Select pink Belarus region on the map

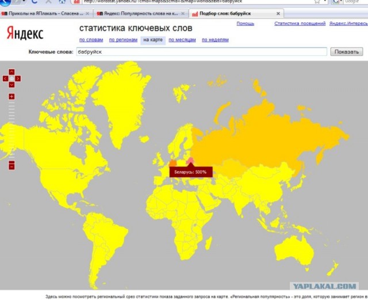tap(190, 161)
